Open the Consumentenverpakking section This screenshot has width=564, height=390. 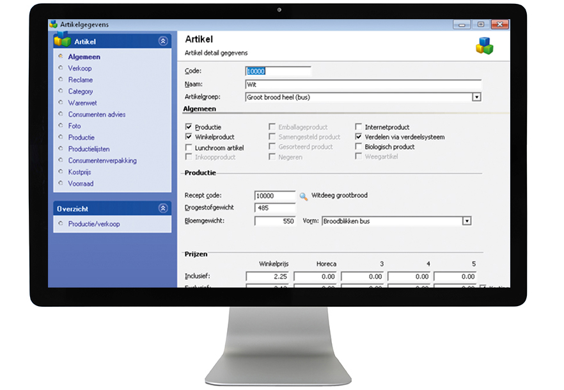click(102, 161)
